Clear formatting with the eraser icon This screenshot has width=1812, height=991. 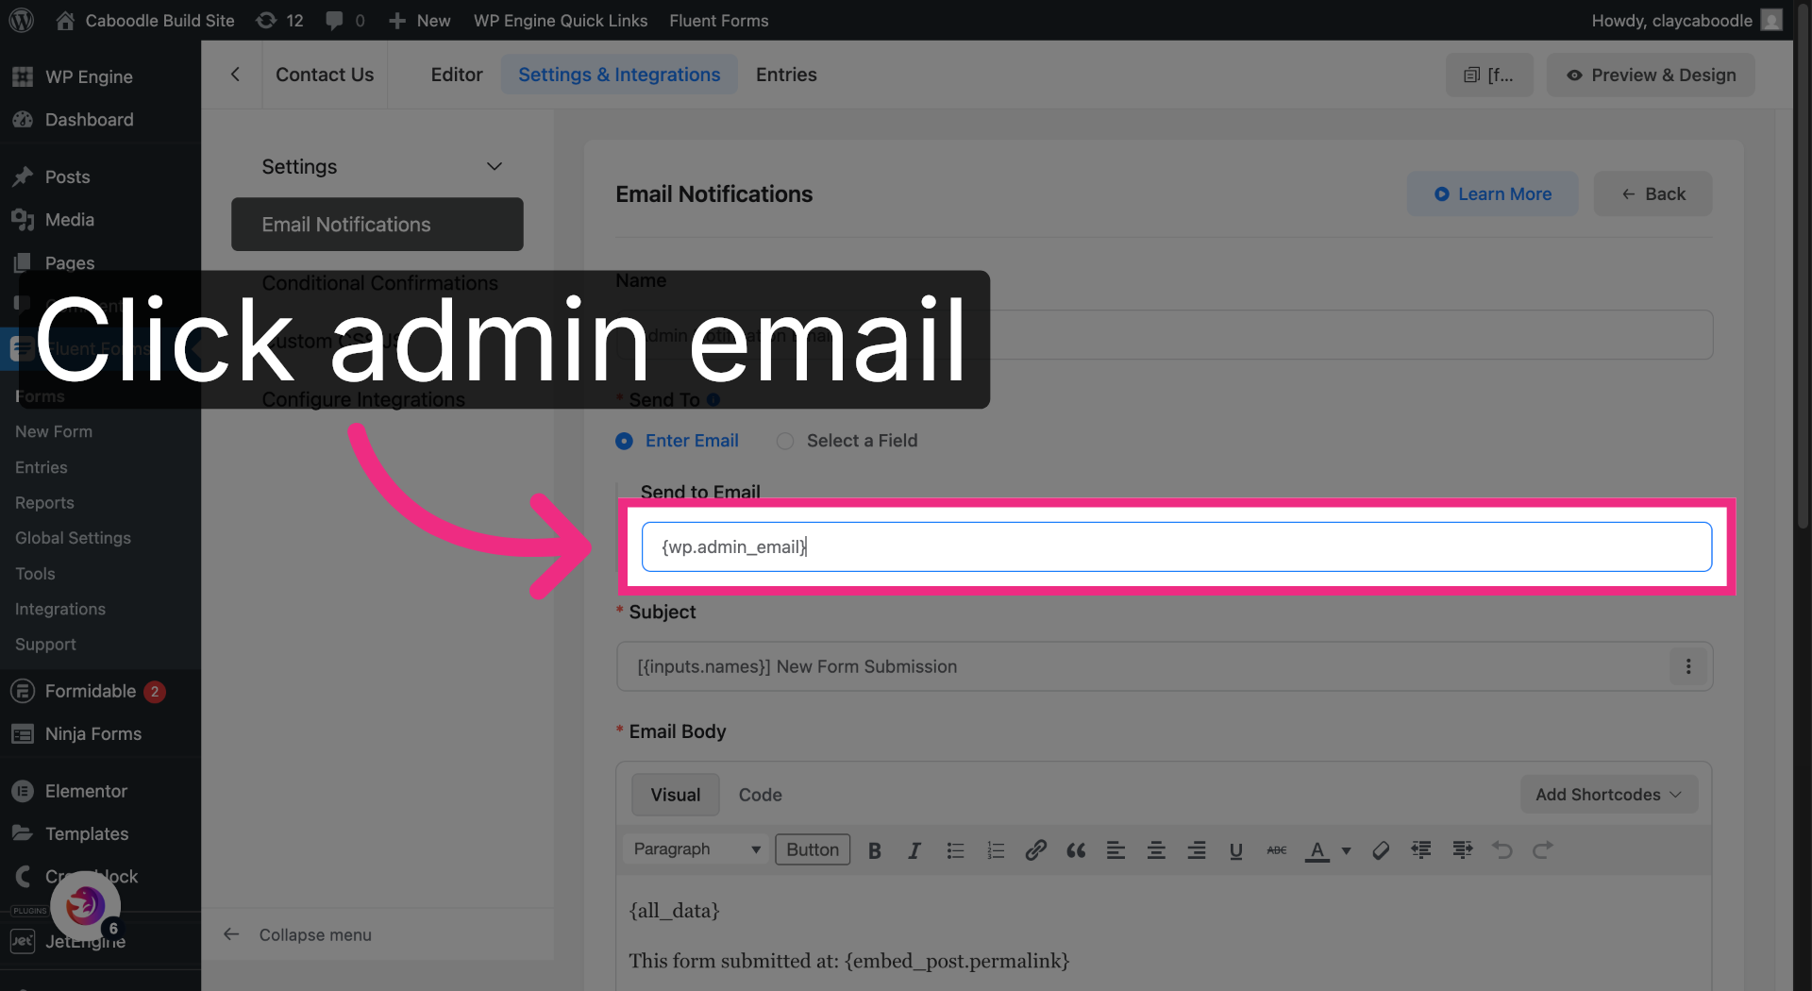(x=1381, y=850)
